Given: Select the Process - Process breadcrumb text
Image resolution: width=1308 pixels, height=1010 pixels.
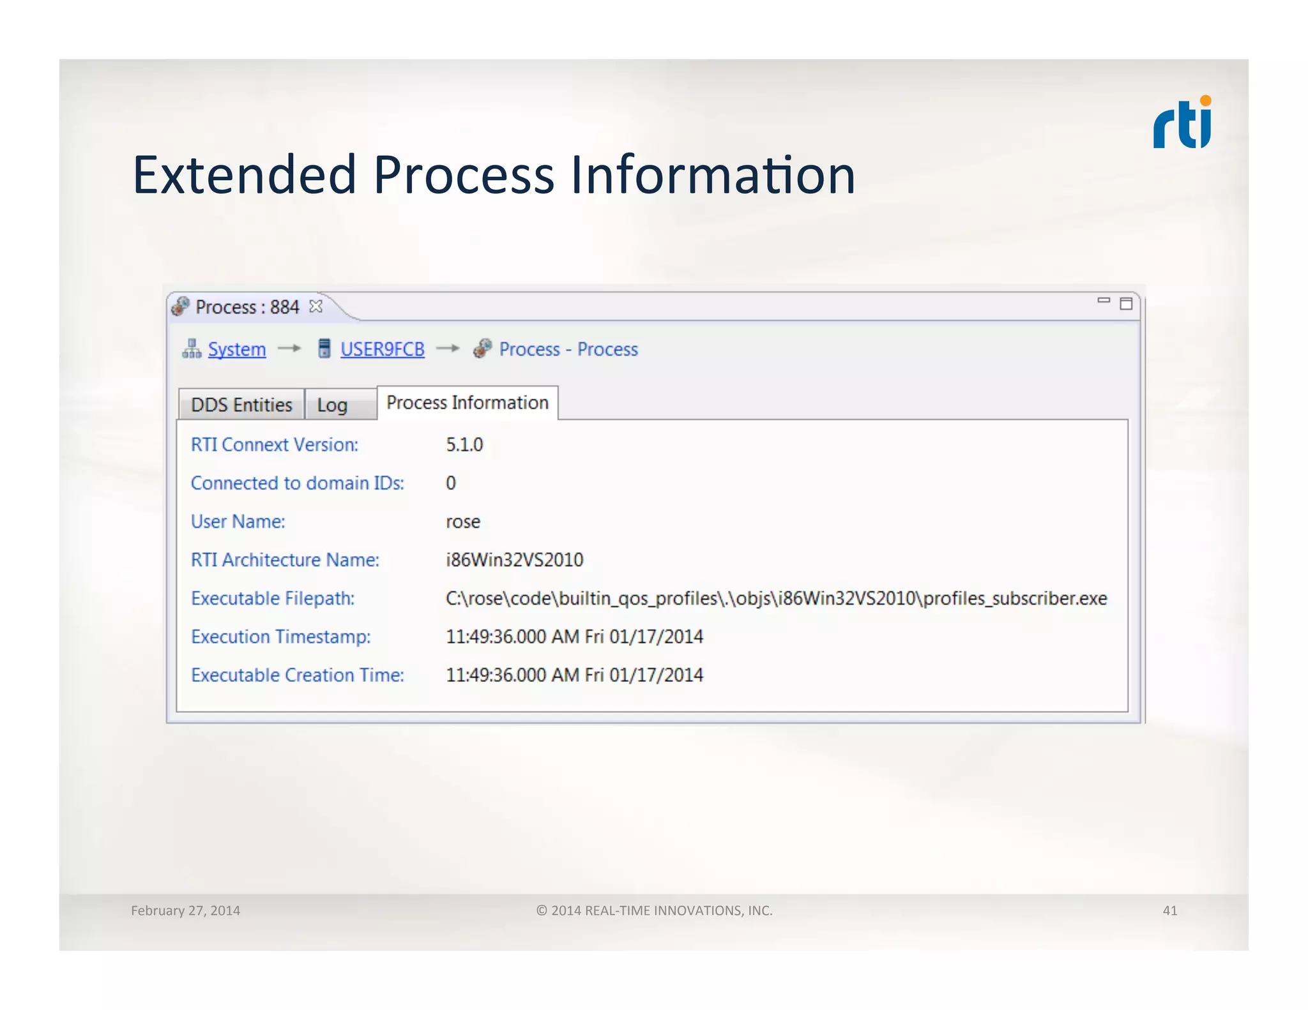Looking at the screenshot, I should coord(568,349).
